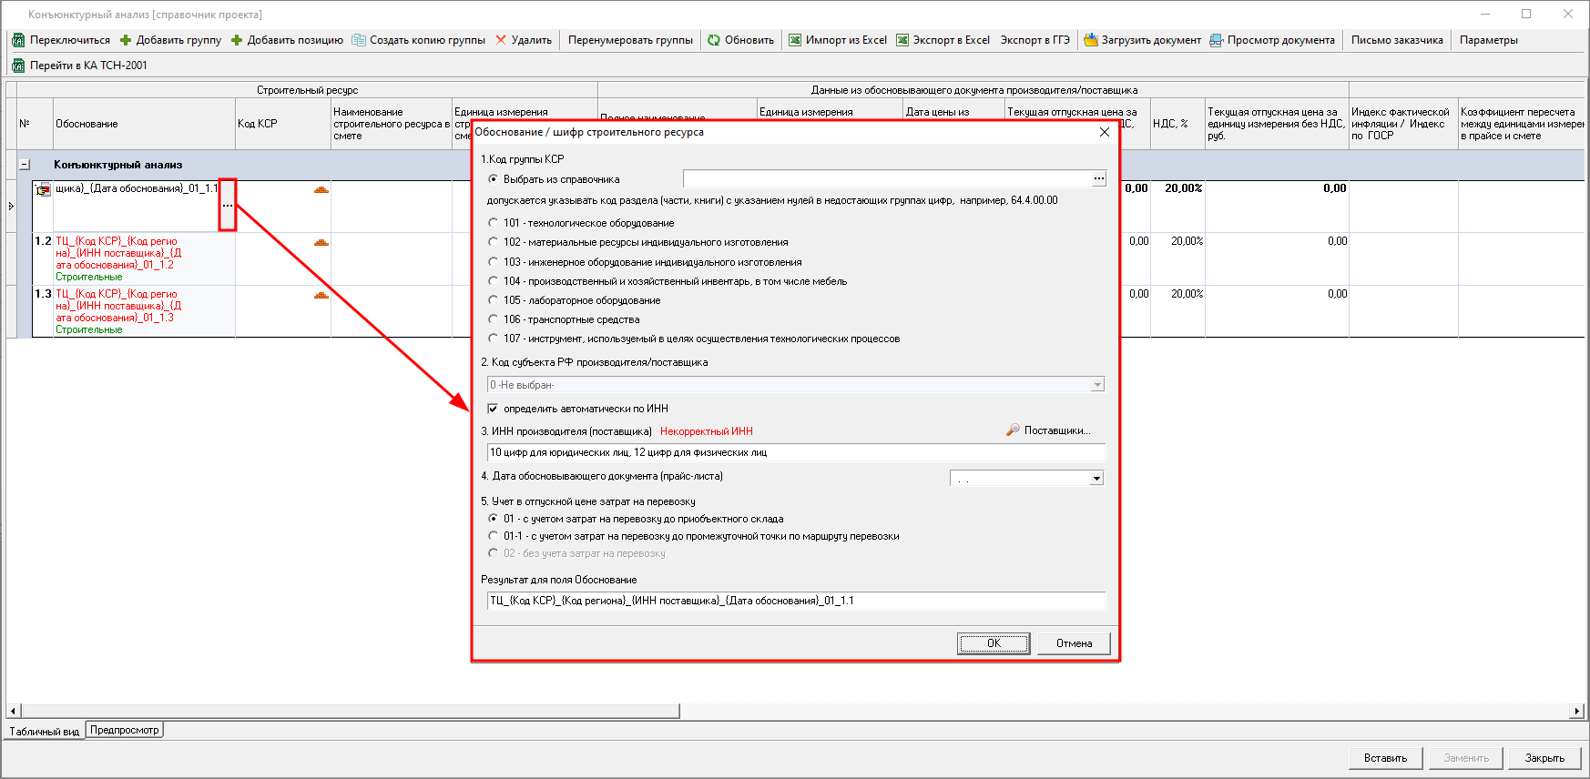
Task: Open 'Просмотр документа' from the toolbar
Action: (1271, 40)
